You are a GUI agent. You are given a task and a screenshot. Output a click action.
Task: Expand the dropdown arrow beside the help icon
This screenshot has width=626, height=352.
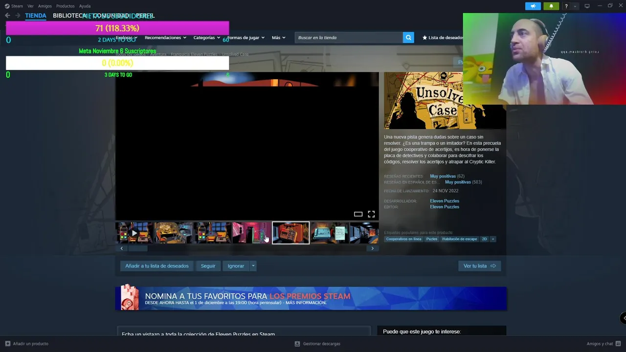click(x=575, y=6)
